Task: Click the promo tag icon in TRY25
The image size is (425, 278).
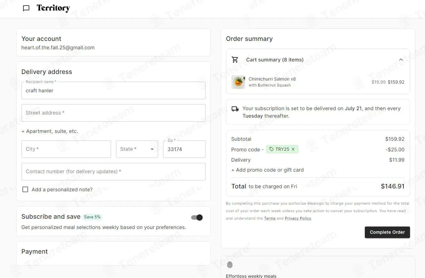Action: (272, 149)
